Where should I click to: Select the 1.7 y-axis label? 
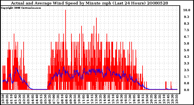click(187, 77)
